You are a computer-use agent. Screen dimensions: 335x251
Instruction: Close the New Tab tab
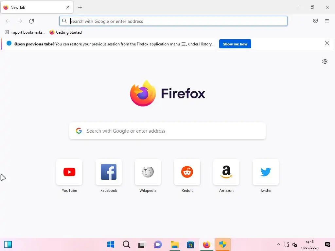68,7
